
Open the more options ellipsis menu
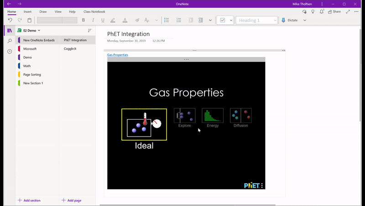pyautogui.click(x=356, y=12)
